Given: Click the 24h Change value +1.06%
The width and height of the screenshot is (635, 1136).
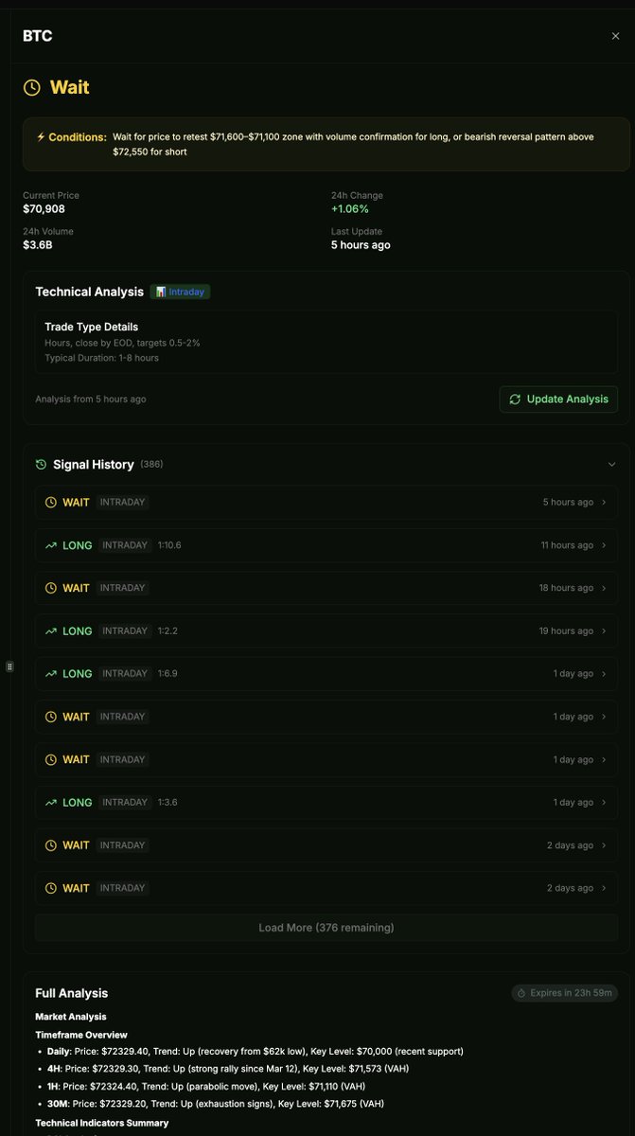Looking at the screenshot, I should (x=350, y=209).
